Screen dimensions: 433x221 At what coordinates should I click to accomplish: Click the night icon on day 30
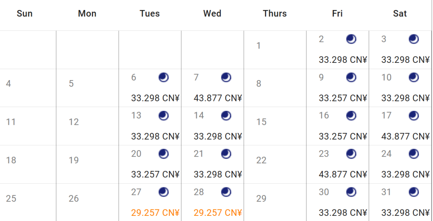pos(351,192)
